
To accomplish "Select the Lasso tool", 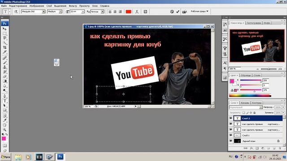I will pyautogui.click(x=4, y=38).
